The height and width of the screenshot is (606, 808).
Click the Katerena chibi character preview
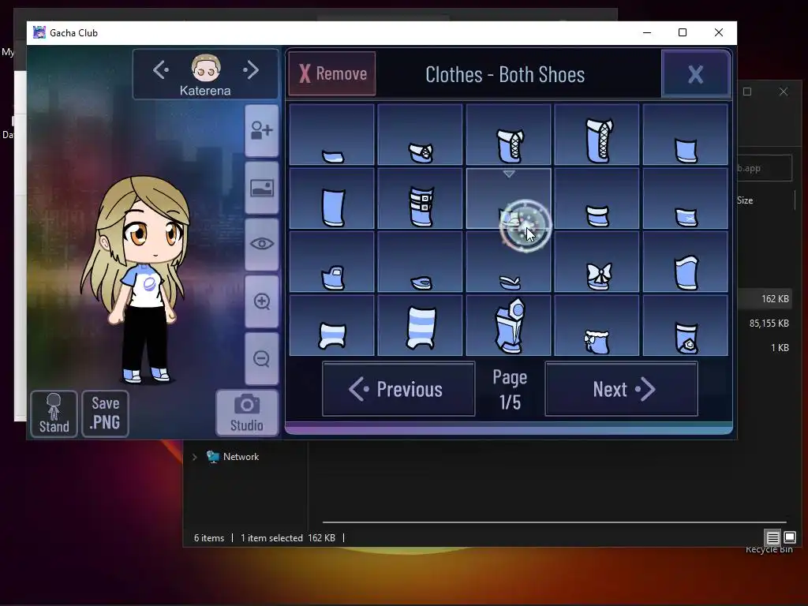pos(137,281)
